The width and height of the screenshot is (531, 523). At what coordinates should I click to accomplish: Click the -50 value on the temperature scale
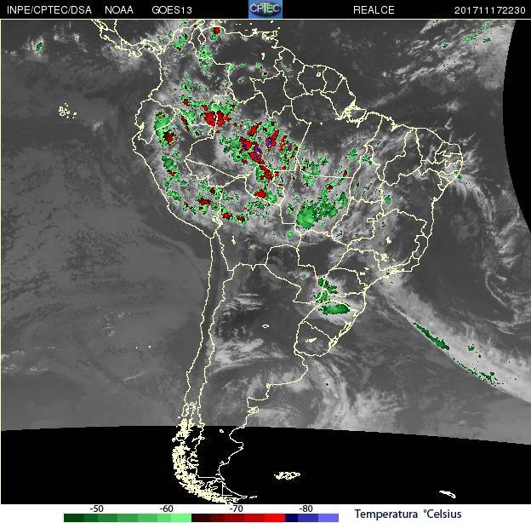[96, 509]
